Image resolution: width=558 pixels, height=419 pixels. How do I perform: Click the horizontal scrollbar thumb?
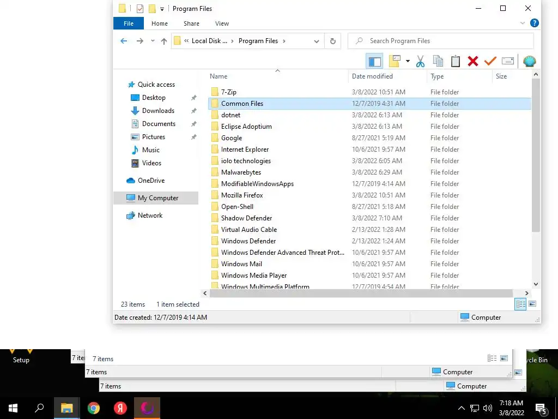361,293
